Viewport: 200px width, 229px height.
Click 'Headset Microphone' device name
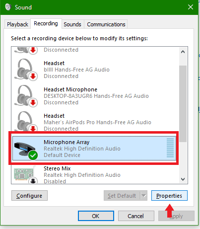70,89
